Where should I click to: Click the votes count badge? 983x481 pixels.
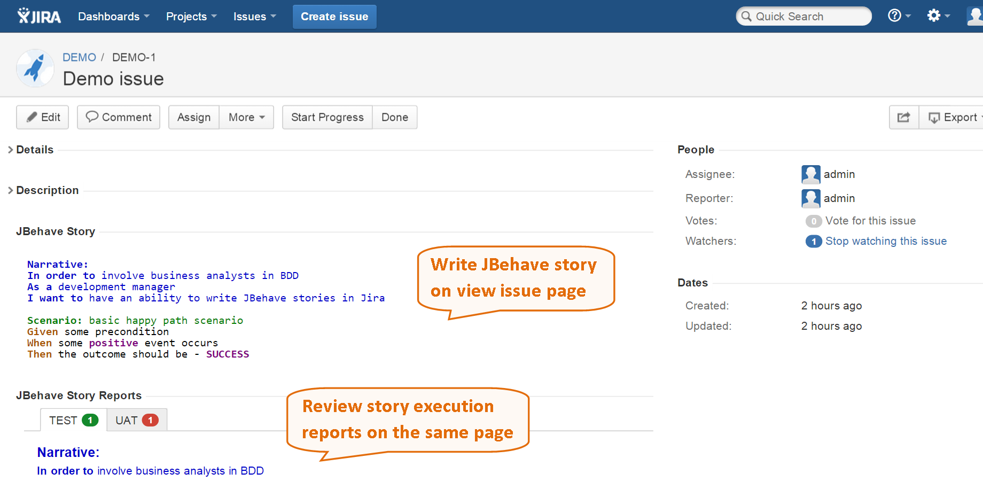tap(814, 221)
